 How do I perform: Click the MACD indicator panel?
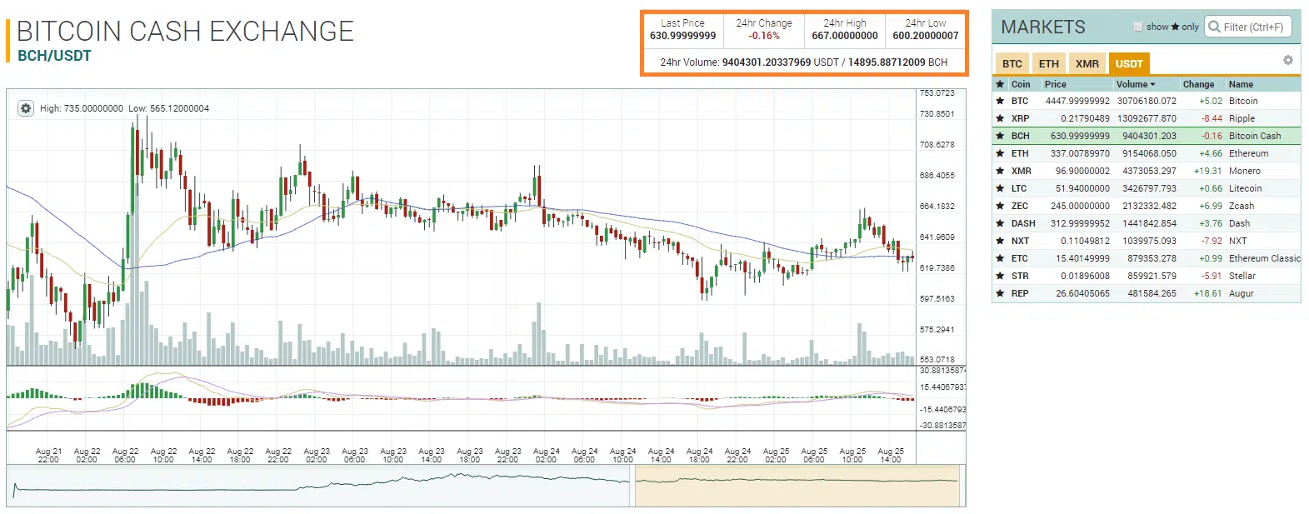click(x=462, y=398)
